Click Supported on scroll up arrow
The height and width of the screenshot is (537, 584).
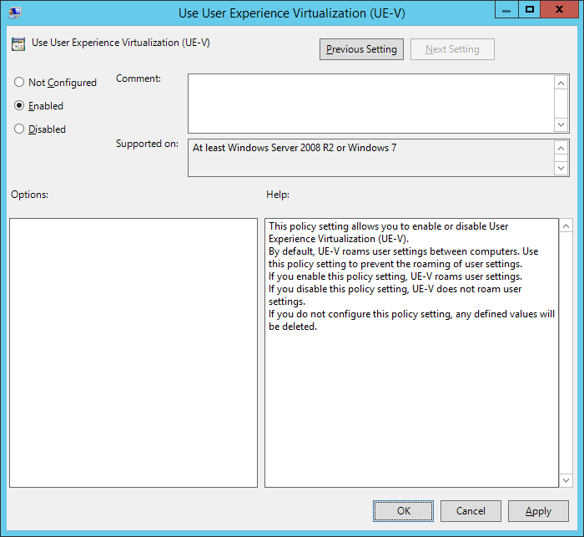[x=561, y=149]
